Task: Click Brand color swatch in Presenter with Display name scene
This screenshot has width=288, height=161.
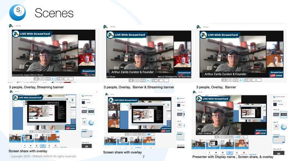Action: point(275,104)
